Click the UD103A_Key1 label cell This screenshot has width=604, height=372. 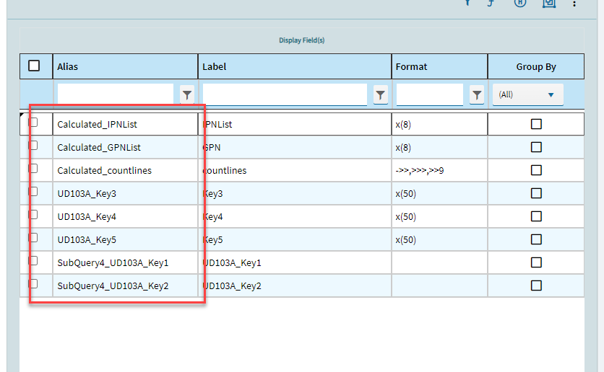point(295,262)
